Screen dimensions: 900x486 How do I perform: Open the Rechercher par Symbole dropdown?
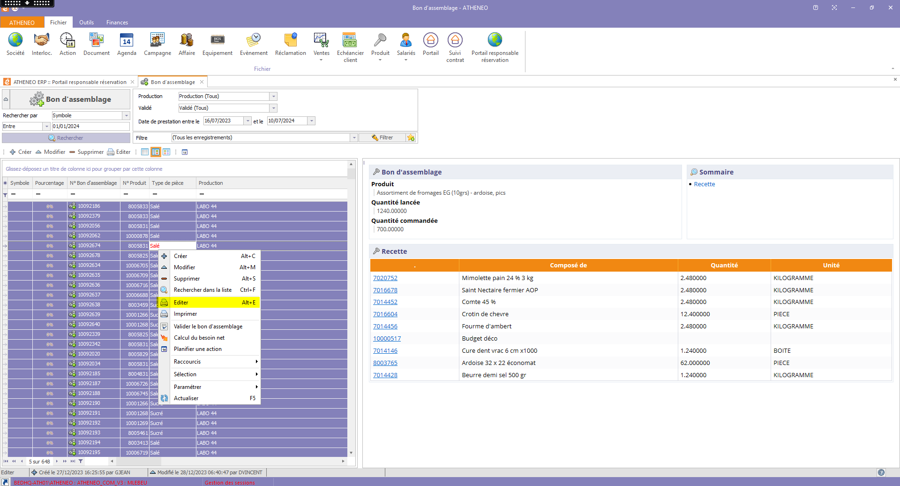pos(126,116)
